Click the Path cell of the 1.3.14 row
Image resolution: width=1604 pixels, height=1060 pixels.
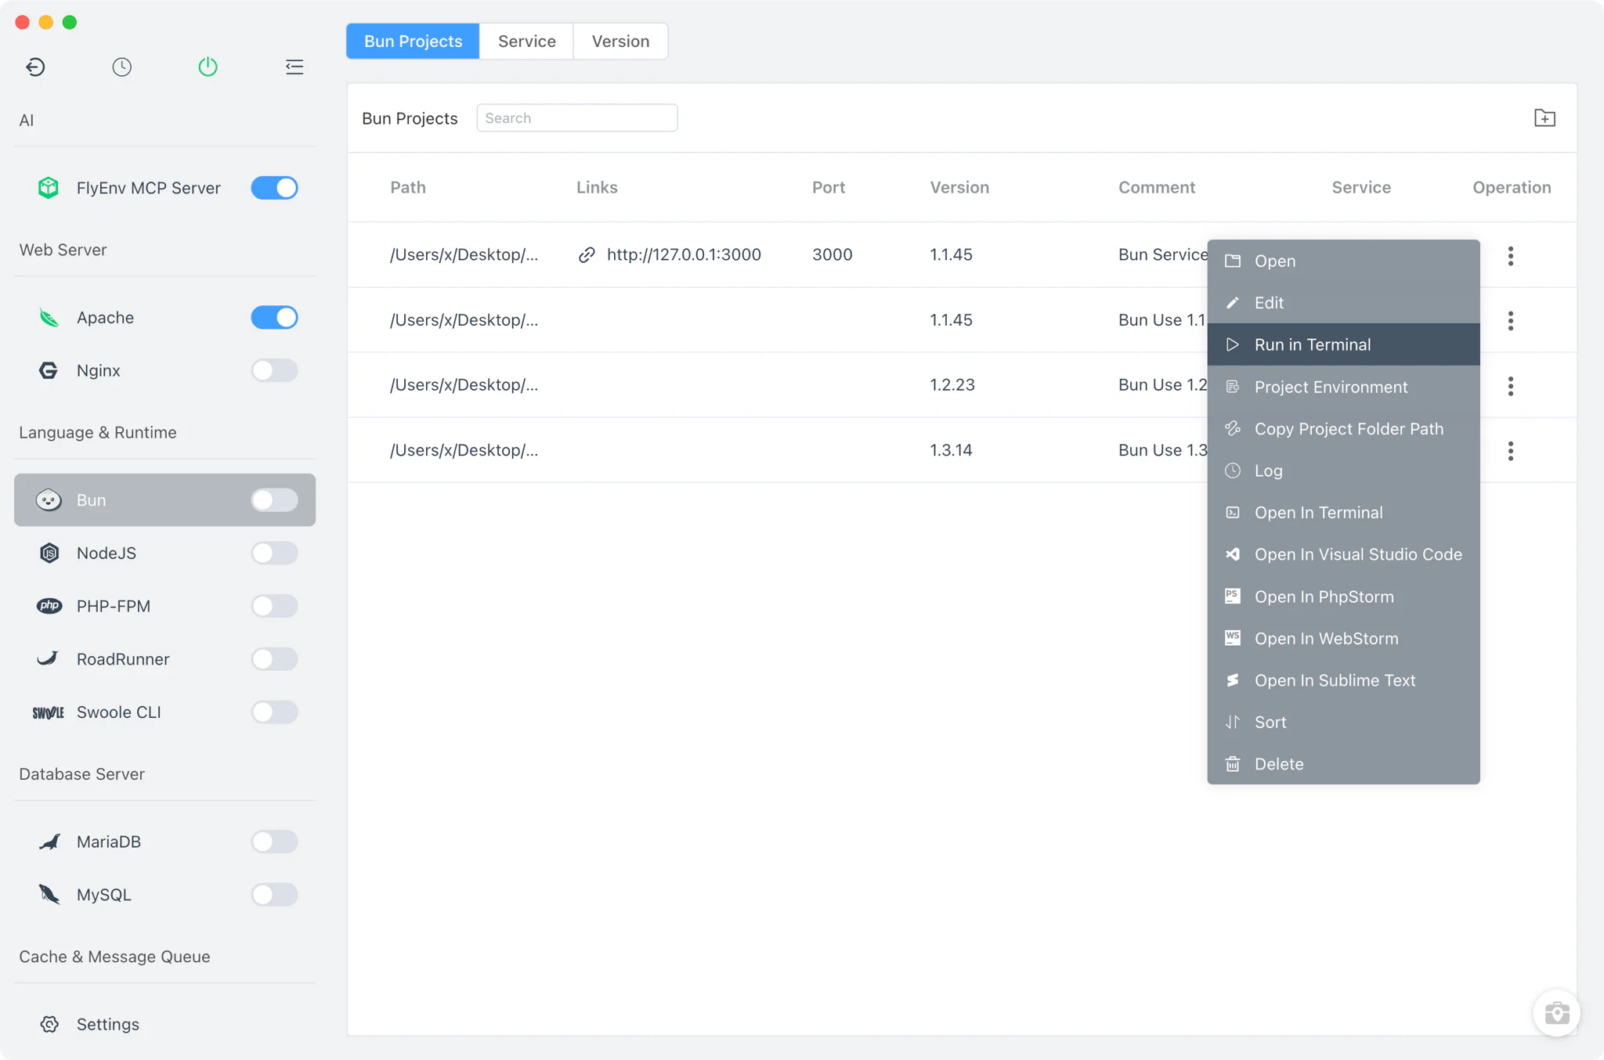[464, 450]
